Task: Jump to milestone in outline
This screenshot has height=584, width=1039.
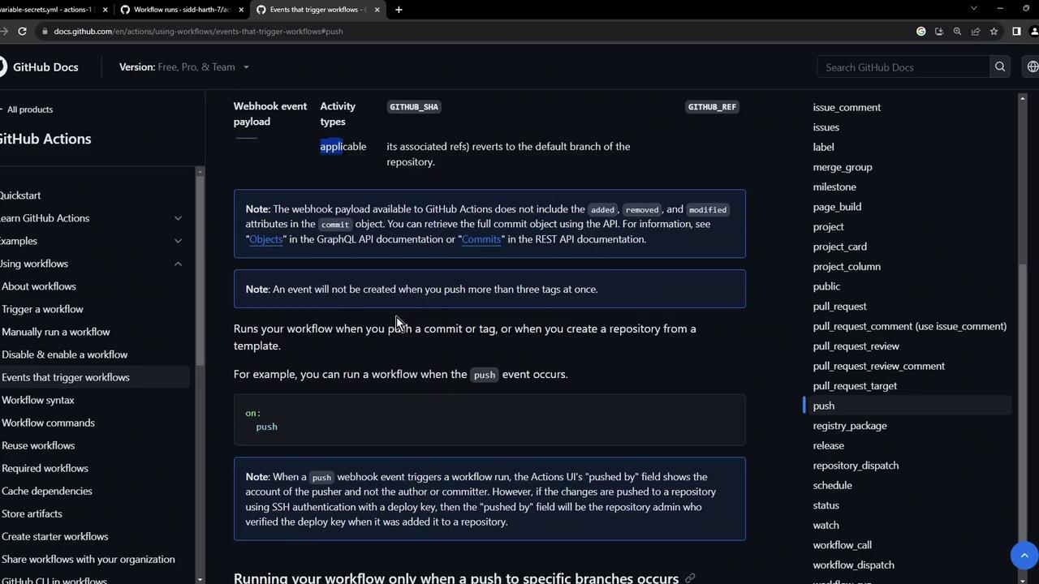Action: 834,187
